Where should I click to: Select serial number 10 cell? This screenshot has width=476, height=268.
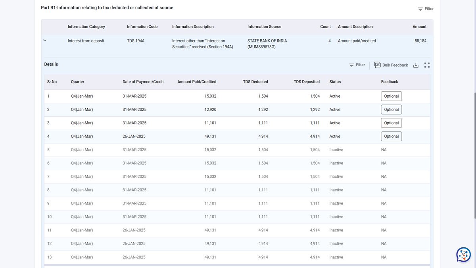coord(49,217)
